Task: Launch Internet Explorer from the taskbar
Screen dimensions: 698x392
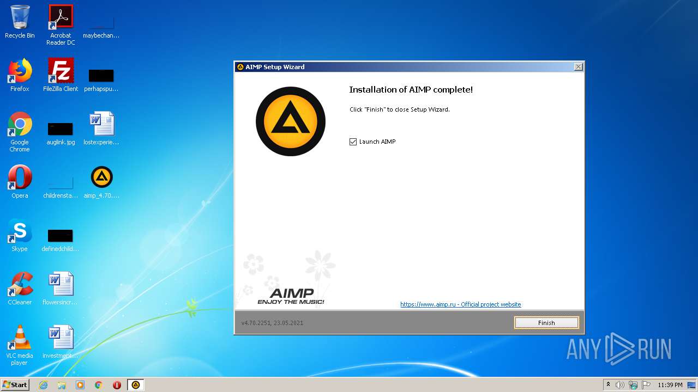Action: pos(43,385)
